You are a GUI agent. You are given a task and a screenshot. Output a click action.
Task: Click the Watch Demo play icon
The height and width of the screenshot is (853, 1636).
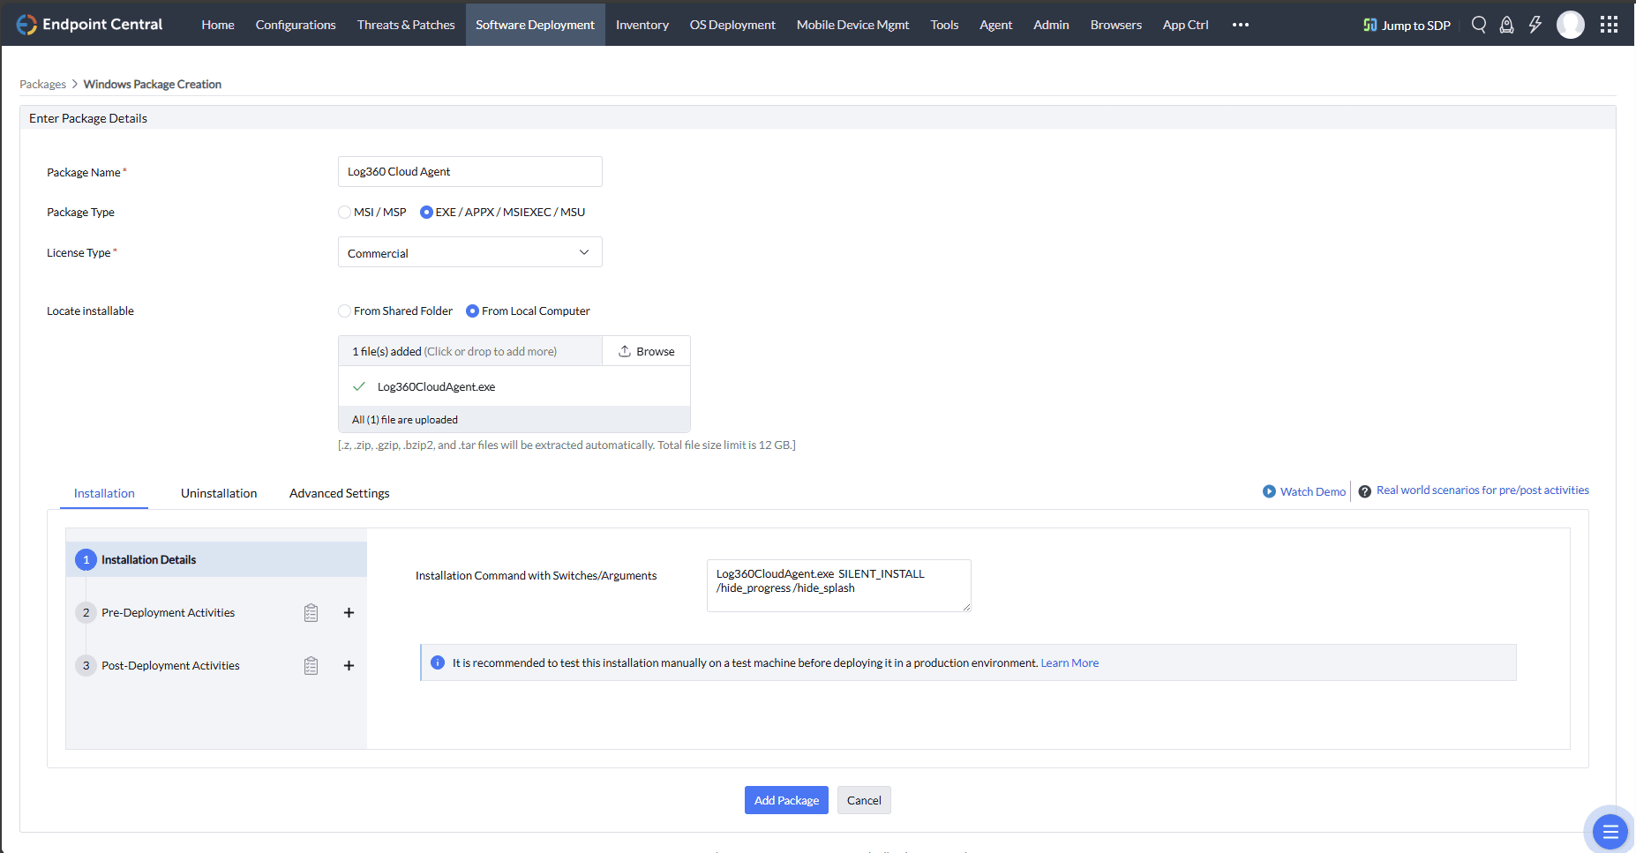[x=1269, y=491]
